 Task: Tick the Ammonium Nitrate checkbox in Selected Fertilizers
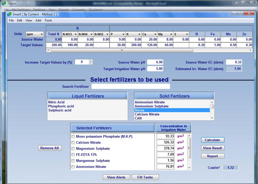73,167
